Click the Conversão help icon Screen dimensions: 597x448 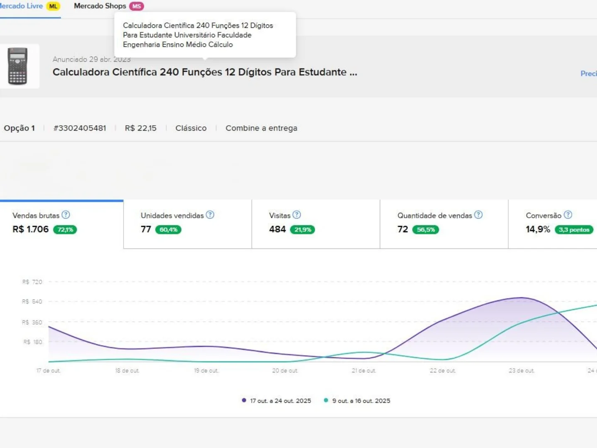[568, 215]
